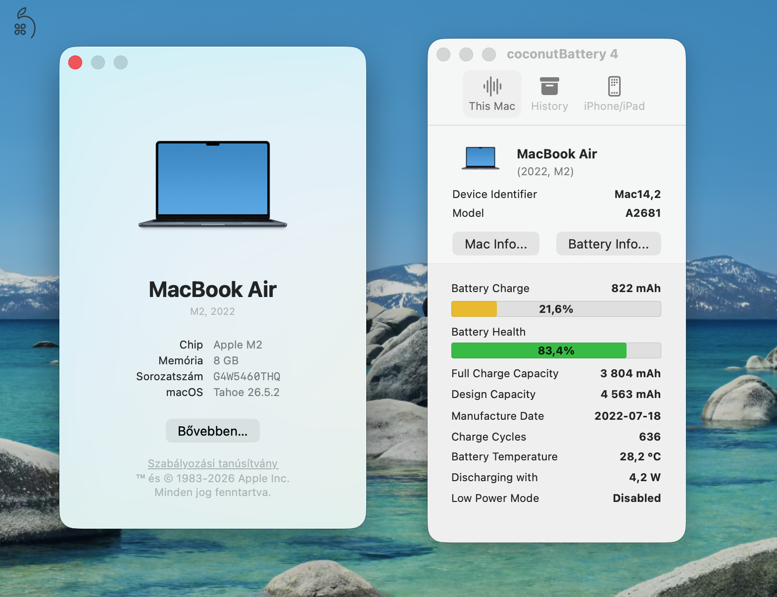Close the About This Mac window

pyautogui.click(x=75, y=62)
